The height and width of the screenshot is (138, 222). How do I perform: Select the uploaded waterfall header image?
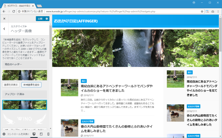click(x=25, y=105)
